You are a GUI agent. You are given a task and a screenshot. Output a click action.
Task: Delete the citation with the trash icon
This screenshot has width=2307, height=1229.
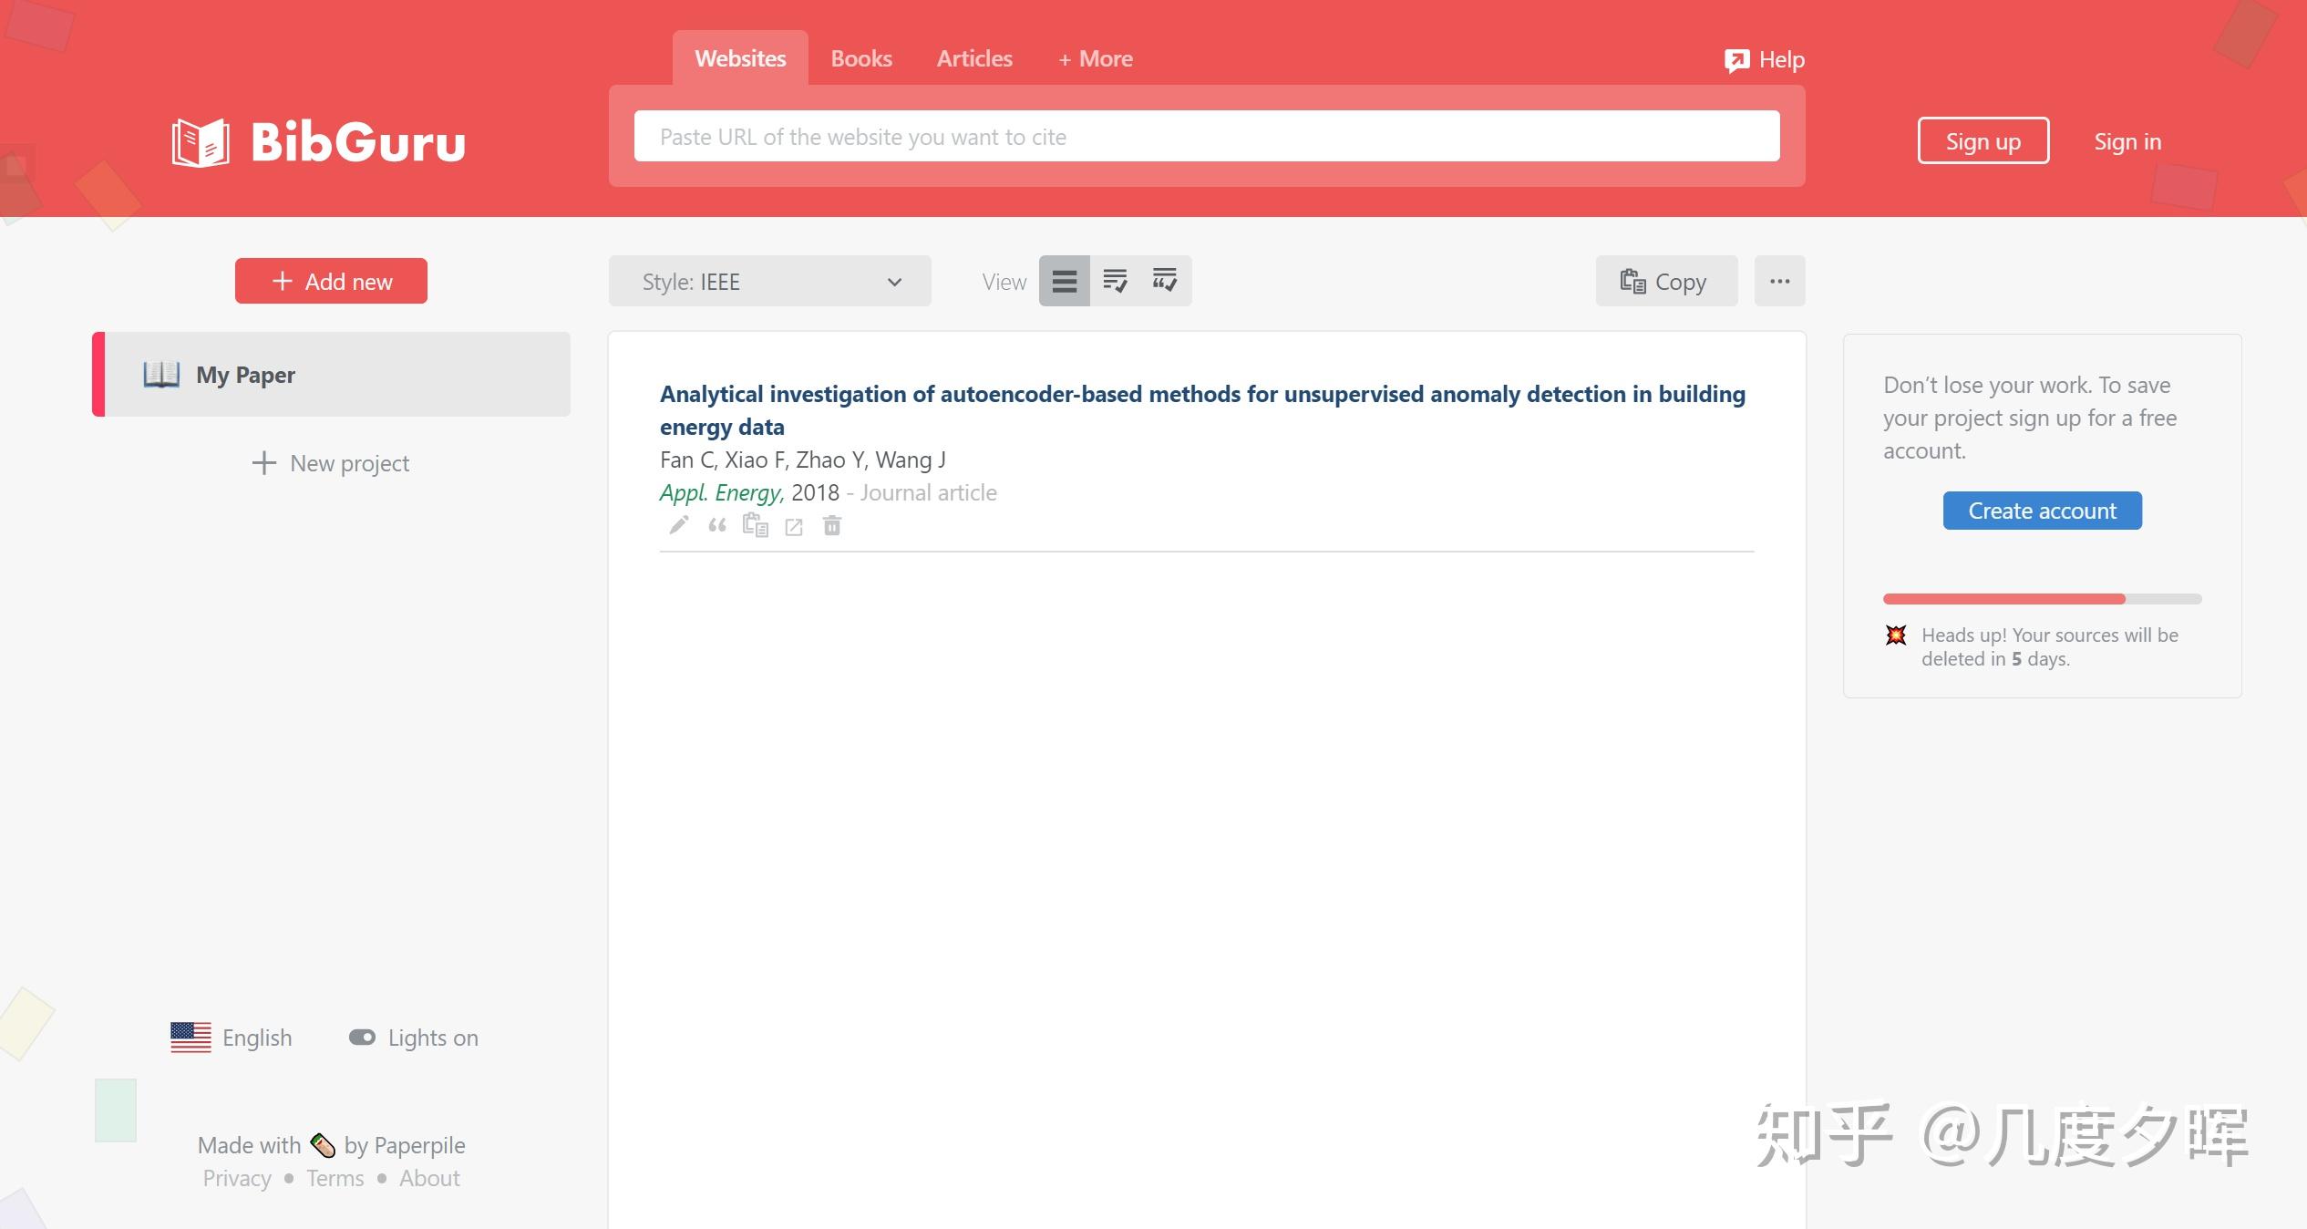point(832,525)
